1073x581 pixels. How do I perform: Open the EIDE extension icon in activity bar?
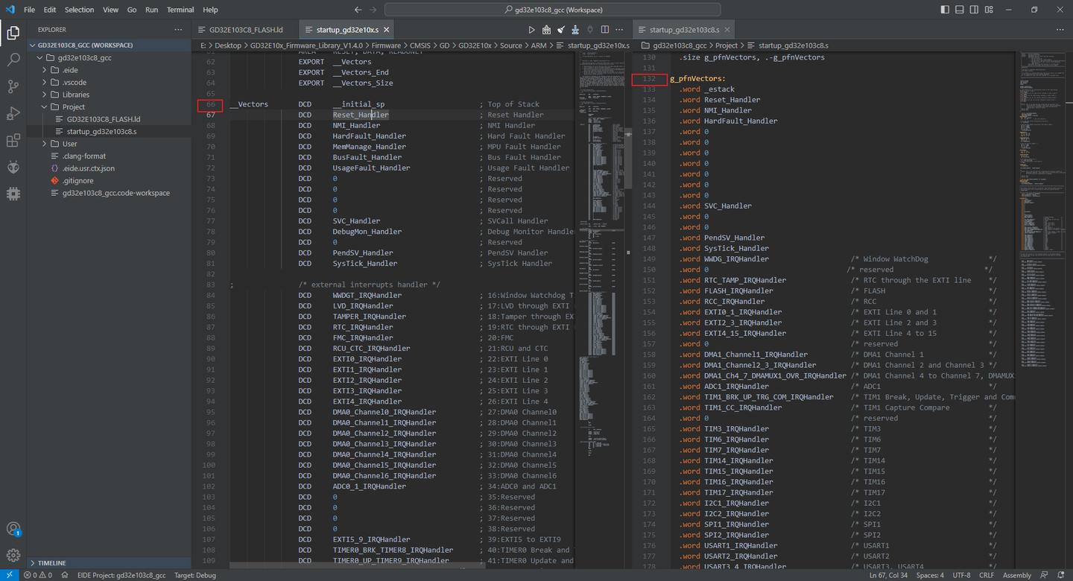click(x=13, y=194)
